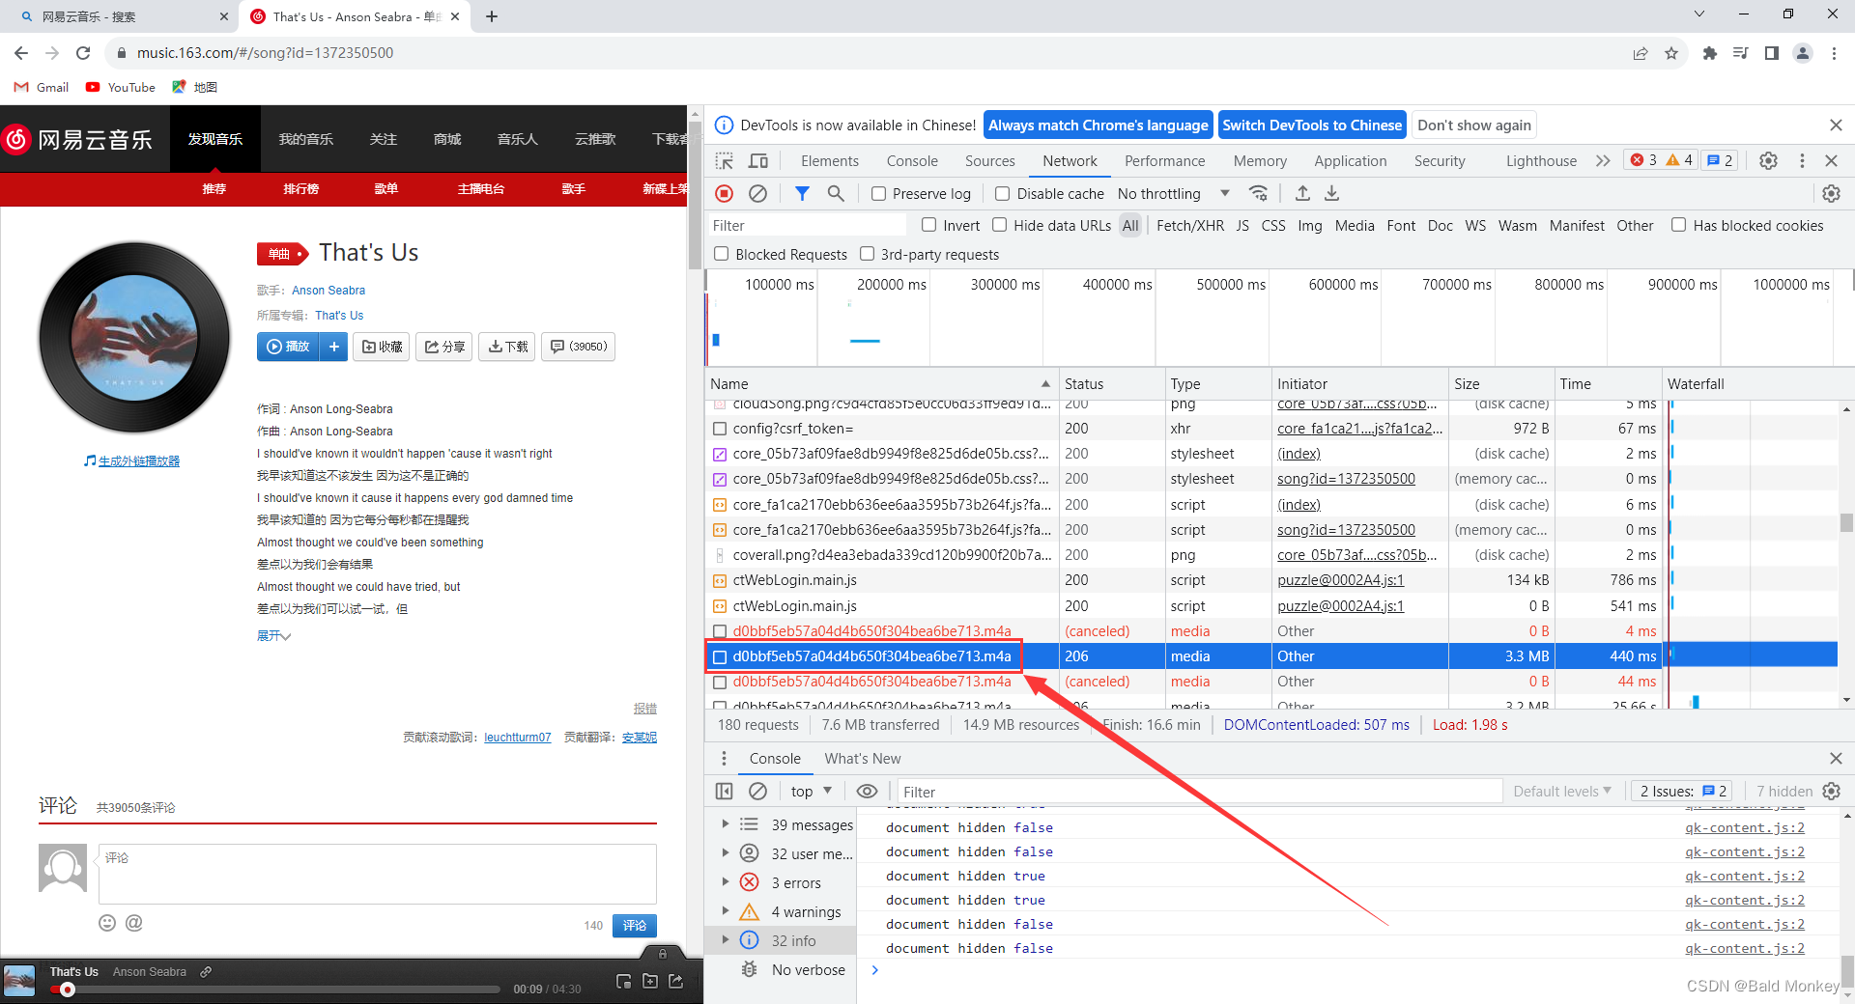This screenshot has width=1855, height=1004.
Task: Insert emoji into comment
Action: [107, 923]
